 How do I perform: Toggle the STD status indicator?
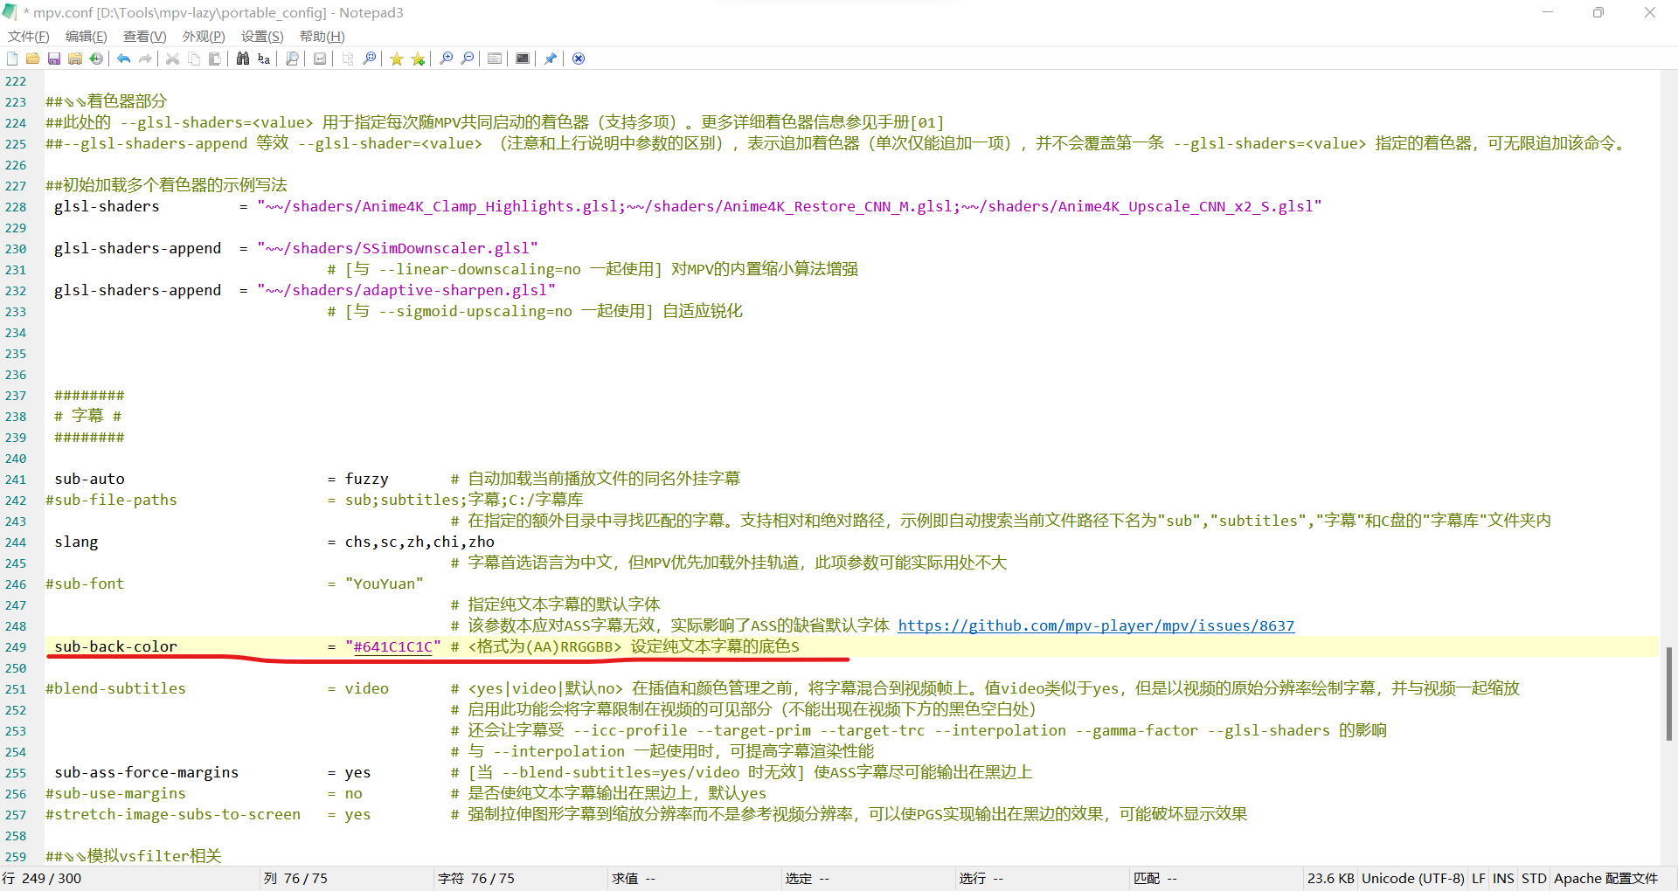tap(1534, 878)
